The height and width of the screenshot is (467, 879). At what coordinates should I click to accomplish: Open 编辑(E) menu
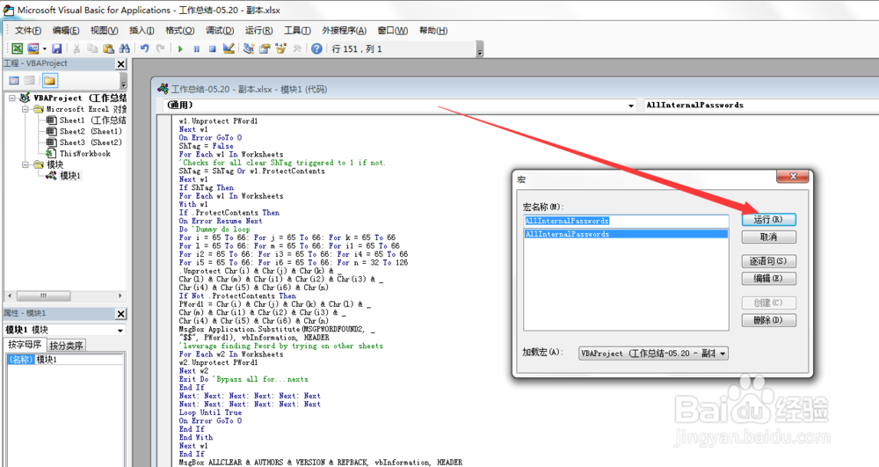tap(66, 30)
